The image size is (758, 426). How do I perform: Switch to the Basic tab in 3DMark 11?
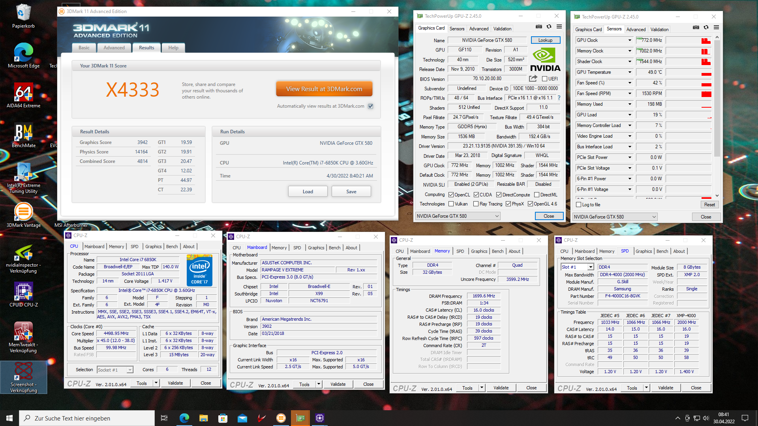84,48
